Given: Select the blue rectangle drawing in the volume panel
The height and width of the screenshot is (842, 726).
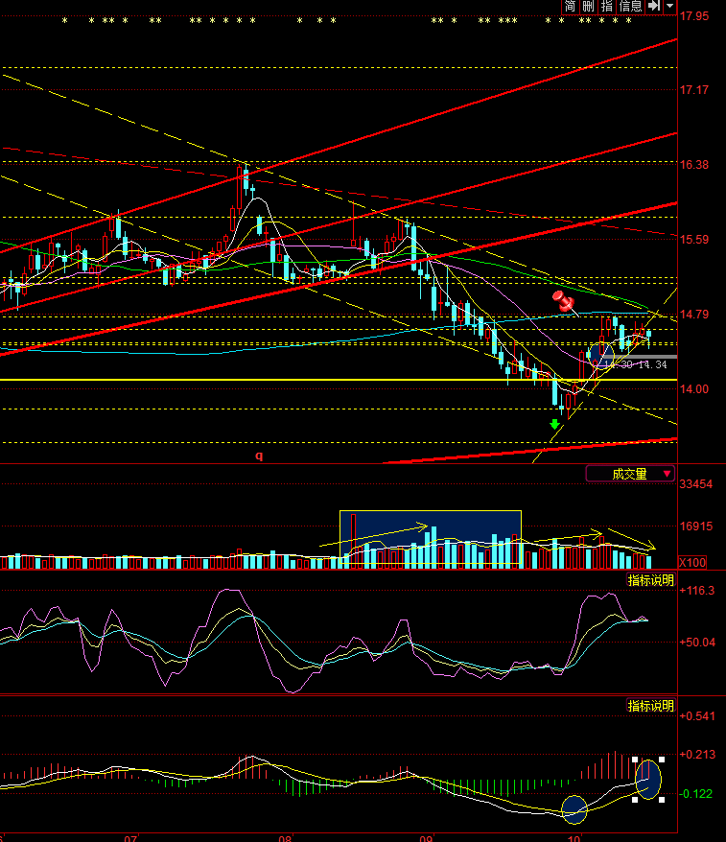Looking at the screenshot, I should click(430, 538).
